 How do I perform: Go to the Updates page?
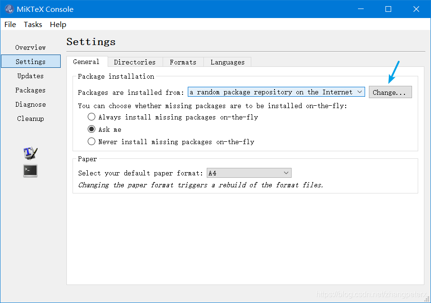pyautogui.click(x=30, y=76)
